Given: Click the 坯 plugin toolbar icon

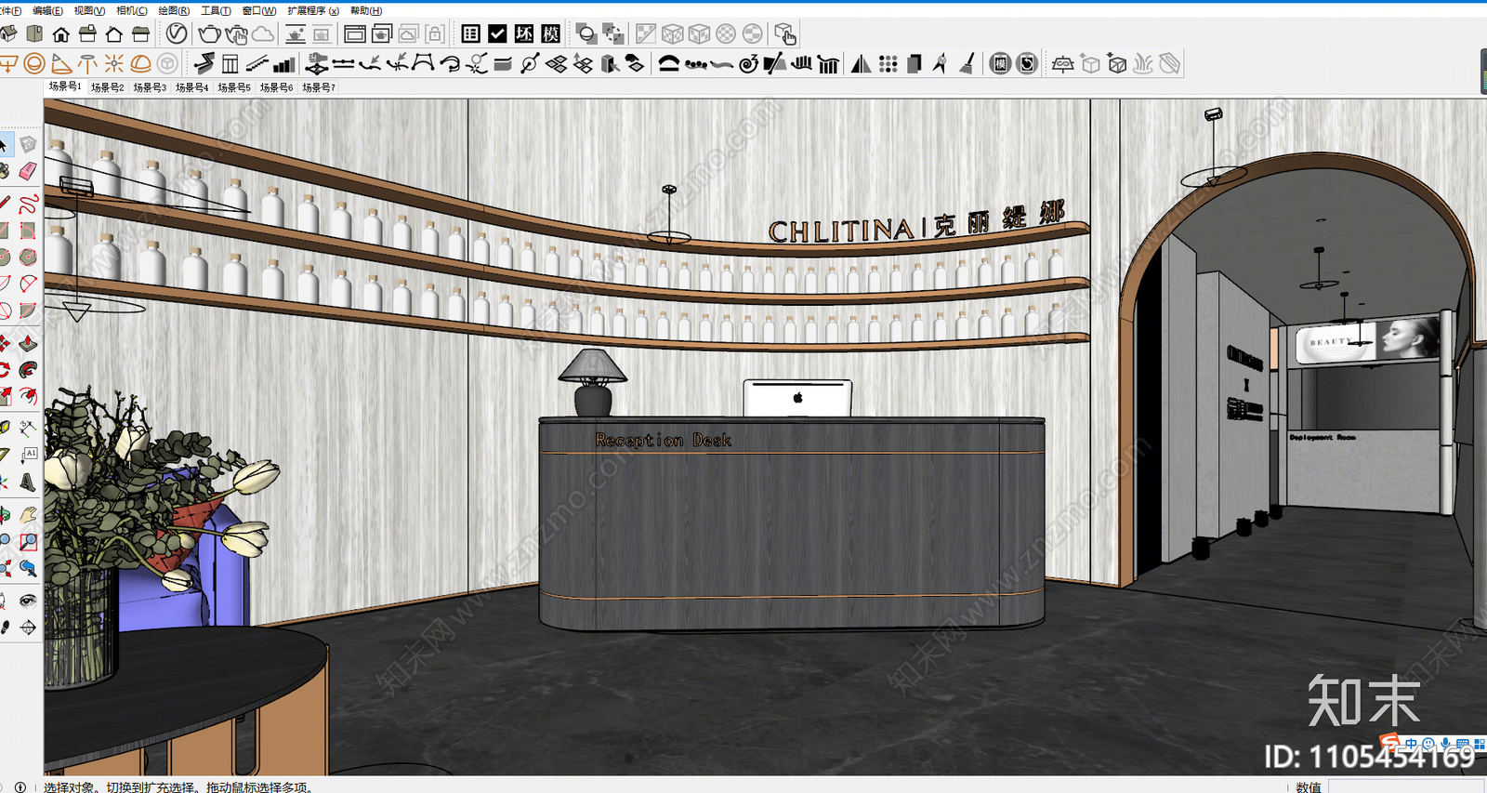Looking at the screenshot, I should (x=524, y=34).
